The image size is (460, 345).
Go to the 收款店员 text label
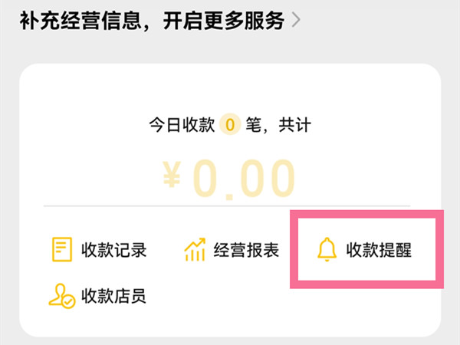(x=113, y=295)
